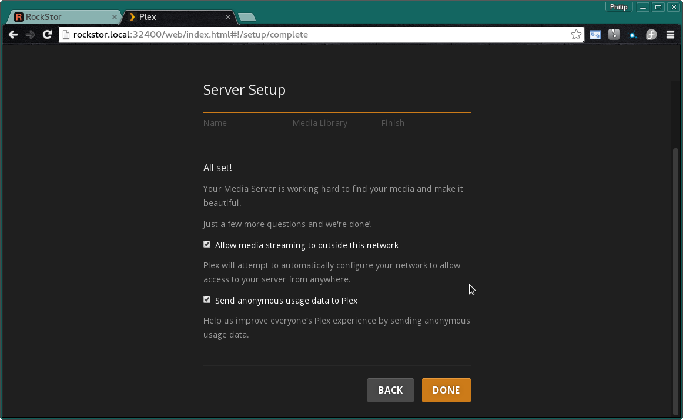Viewport: 683px width, 420px height.
Task: Click the Server Setup heading
Action: point(245,89)
